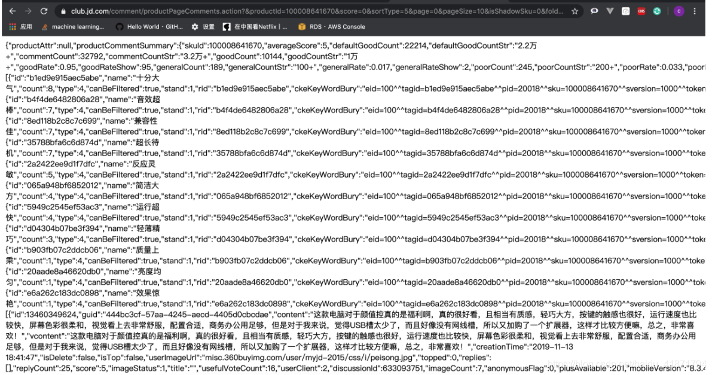Click the "name":"音效超 text
Screen dimensions: 712x375
pyautogui.click(x=133, y=99)
